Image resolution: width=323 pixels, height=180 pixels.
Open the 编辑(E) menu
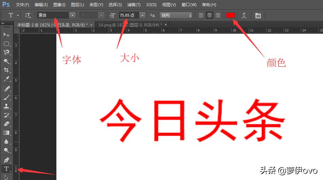click(x=41, y=4)
